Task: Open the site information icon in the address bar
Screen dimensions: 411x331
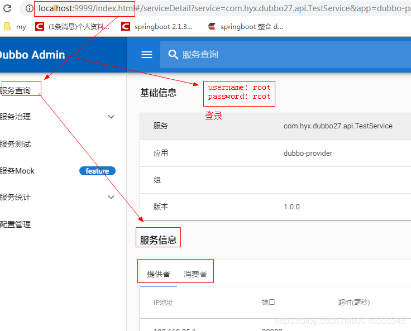Action: [30, 8]
